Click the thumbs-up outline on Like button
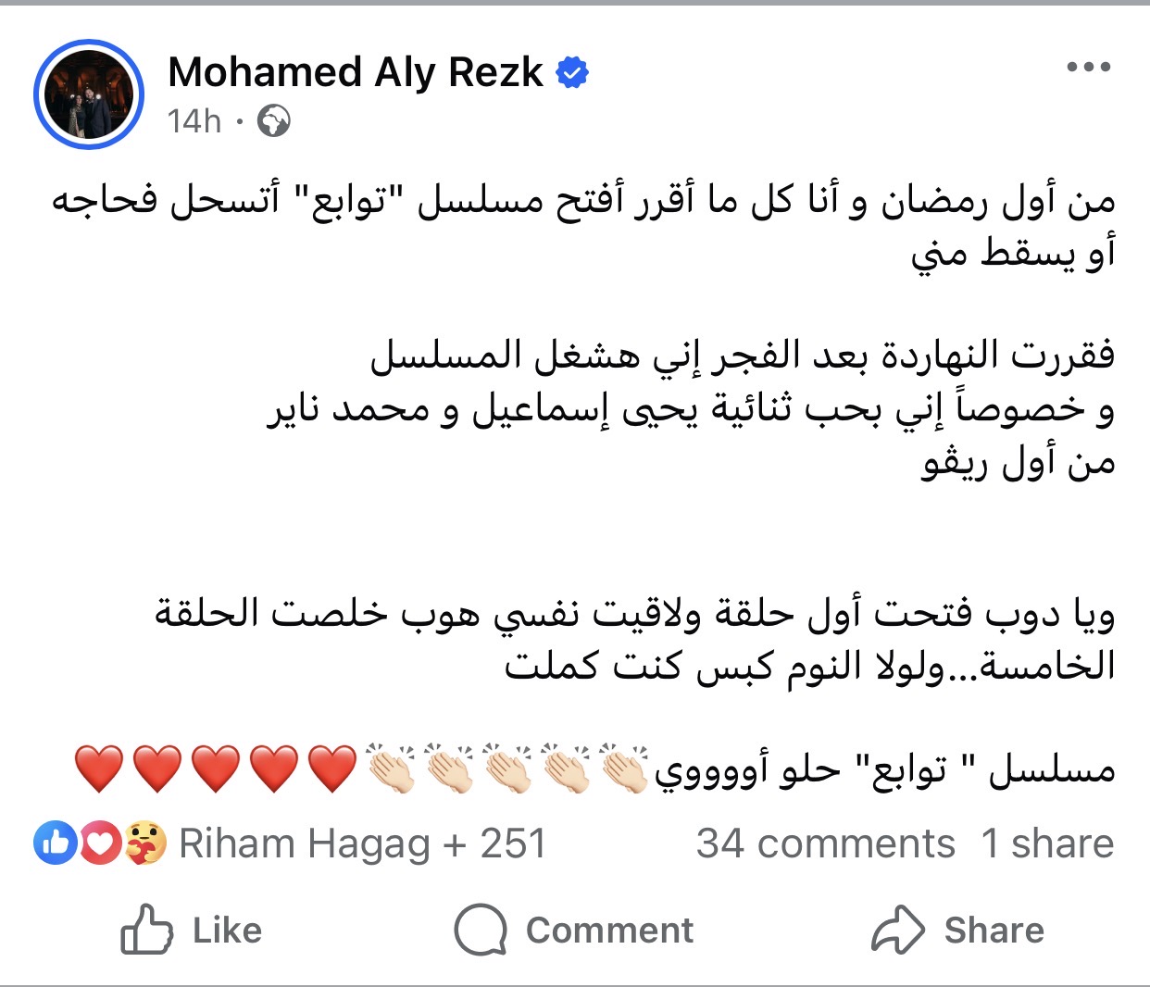Viewport: 1150px width, 987px height. pos(146,930)
